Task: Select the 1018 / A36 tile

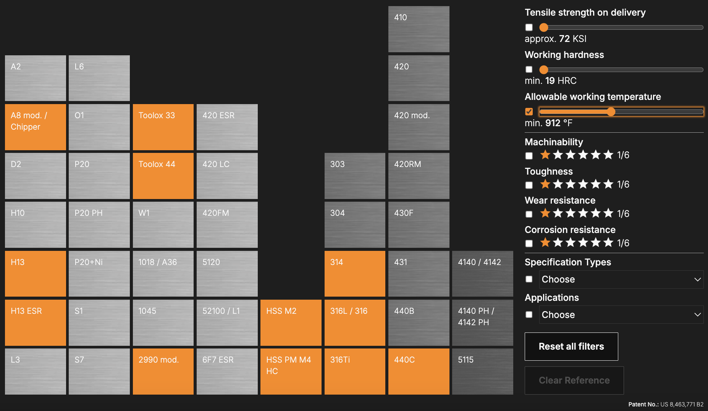Action: [x=163, y=274]
